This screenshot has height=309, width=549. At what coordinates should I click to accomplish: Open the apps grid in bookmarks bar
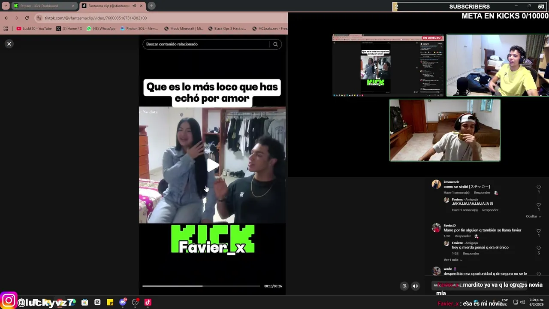coord(6,29)
